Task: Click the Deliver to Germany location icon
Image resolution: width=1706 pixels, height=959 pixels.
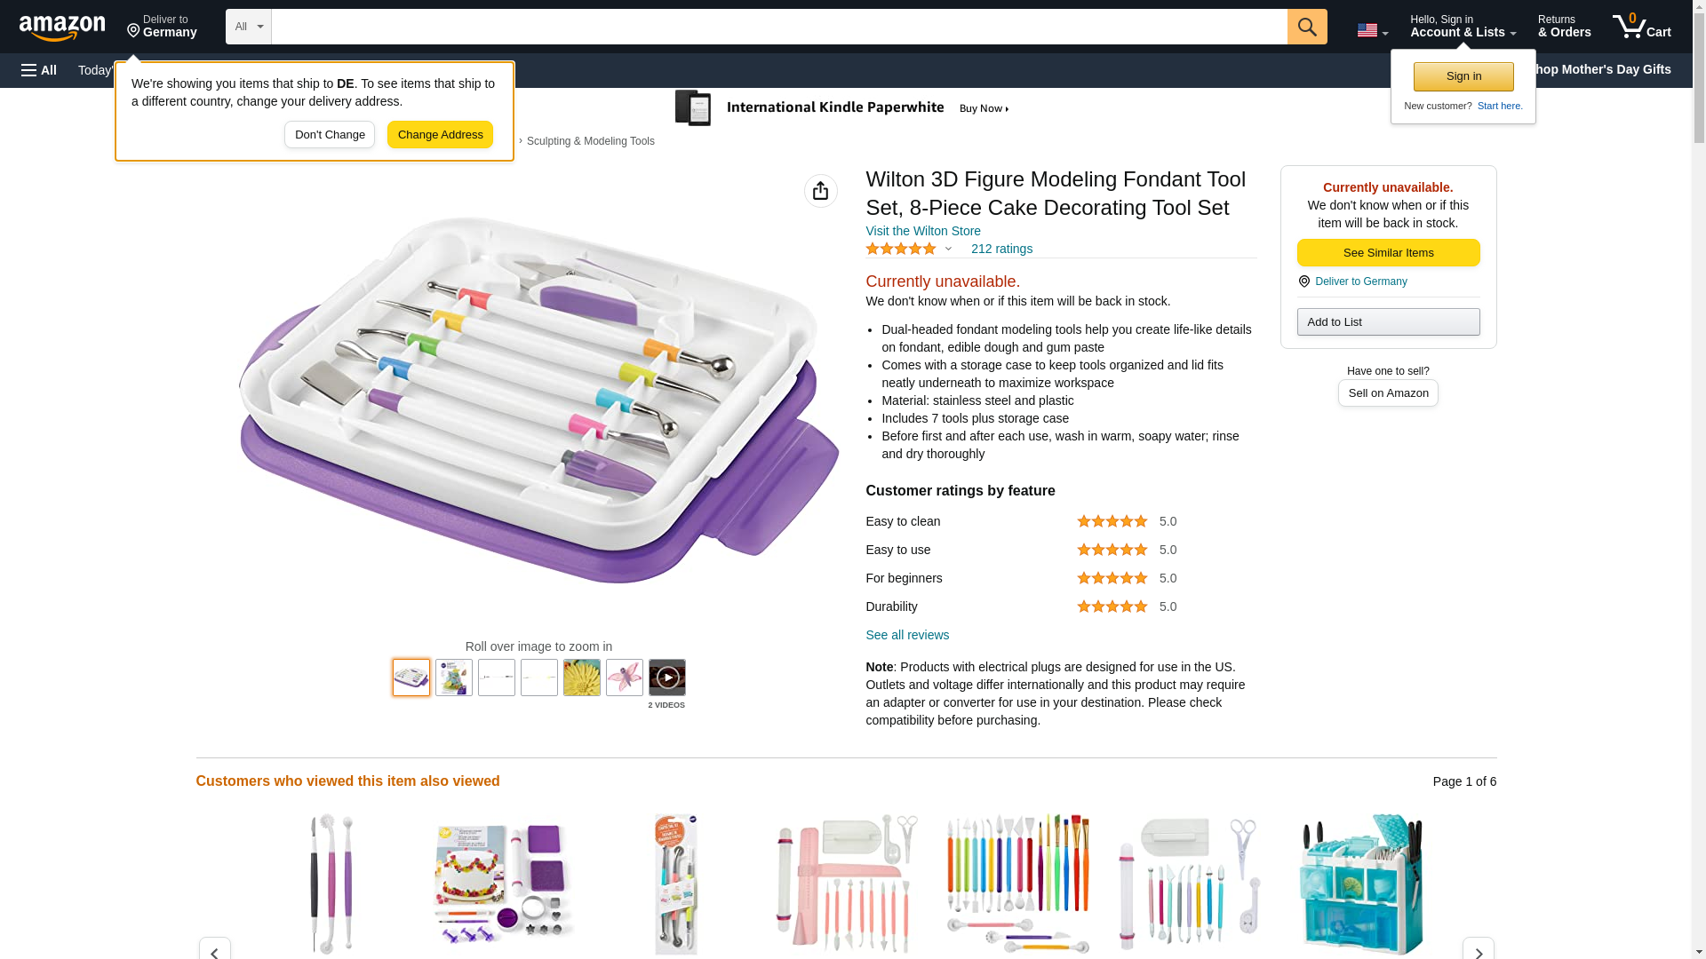Action: tap(1303, 281)
